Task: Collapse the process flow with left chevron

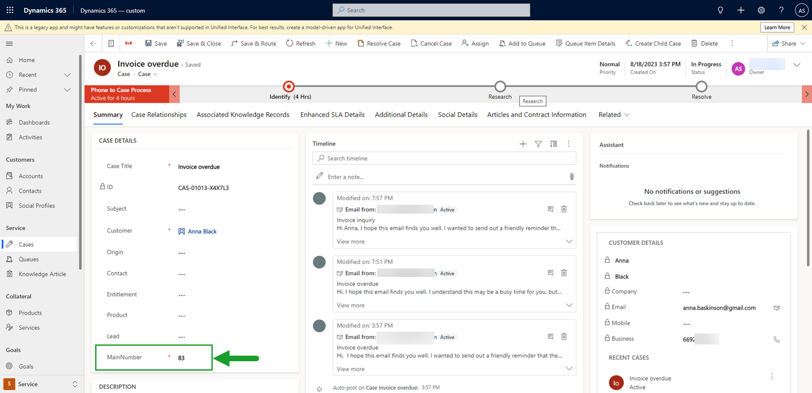Action: 174,94
